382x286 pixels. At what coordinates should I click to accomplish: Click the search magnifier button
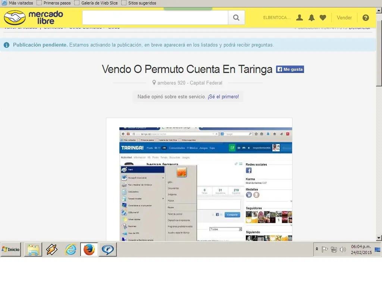pos(236,18)
